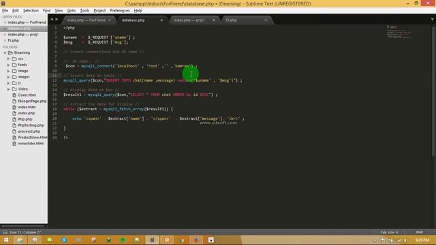
Task: Click the css folder icon
Action: 14,59
